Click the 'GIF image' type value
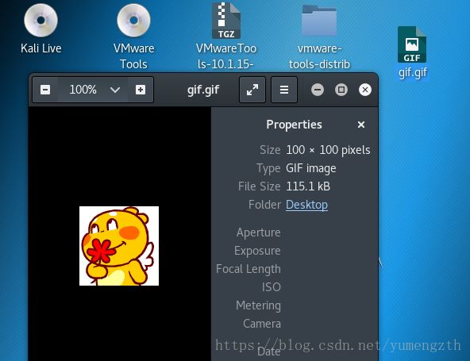470x361 pixels. coord(311,168)
